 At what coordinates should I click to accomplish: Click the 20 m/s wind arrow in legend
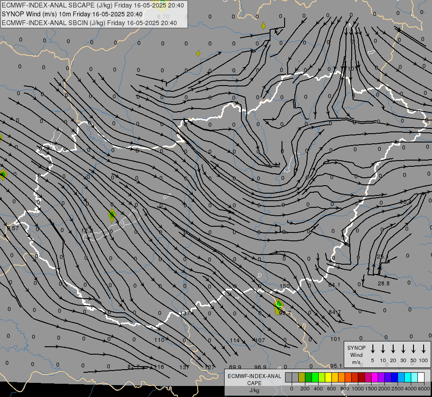(x=393, y=349)
